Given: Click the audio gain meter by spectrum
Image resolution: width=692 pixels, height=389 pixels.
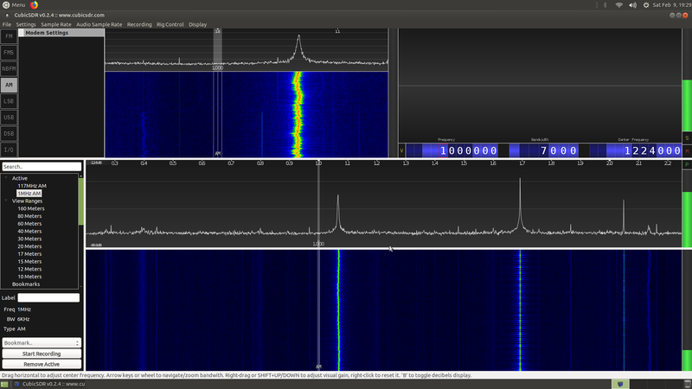Looking at the screenshot, I should click(687, 209).
